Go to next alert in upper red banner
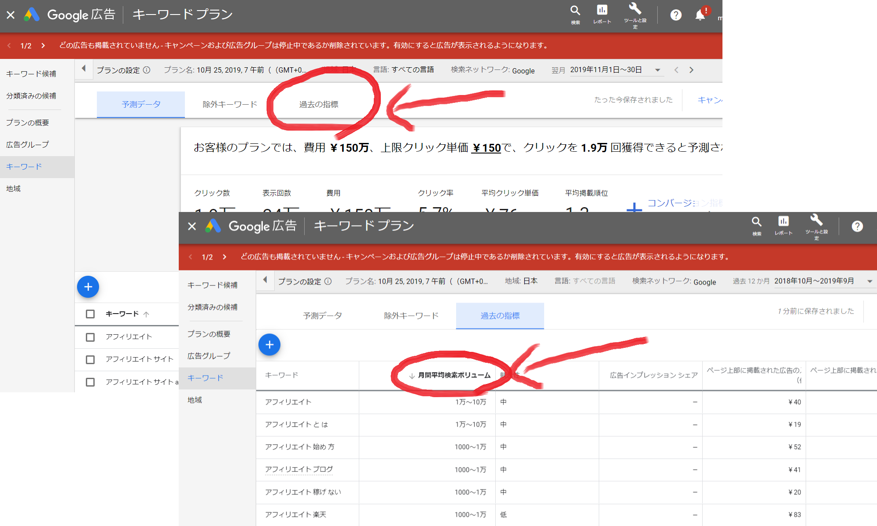This screenshot has height=526, width=877. pyautogui.click(x=43, y=45)
